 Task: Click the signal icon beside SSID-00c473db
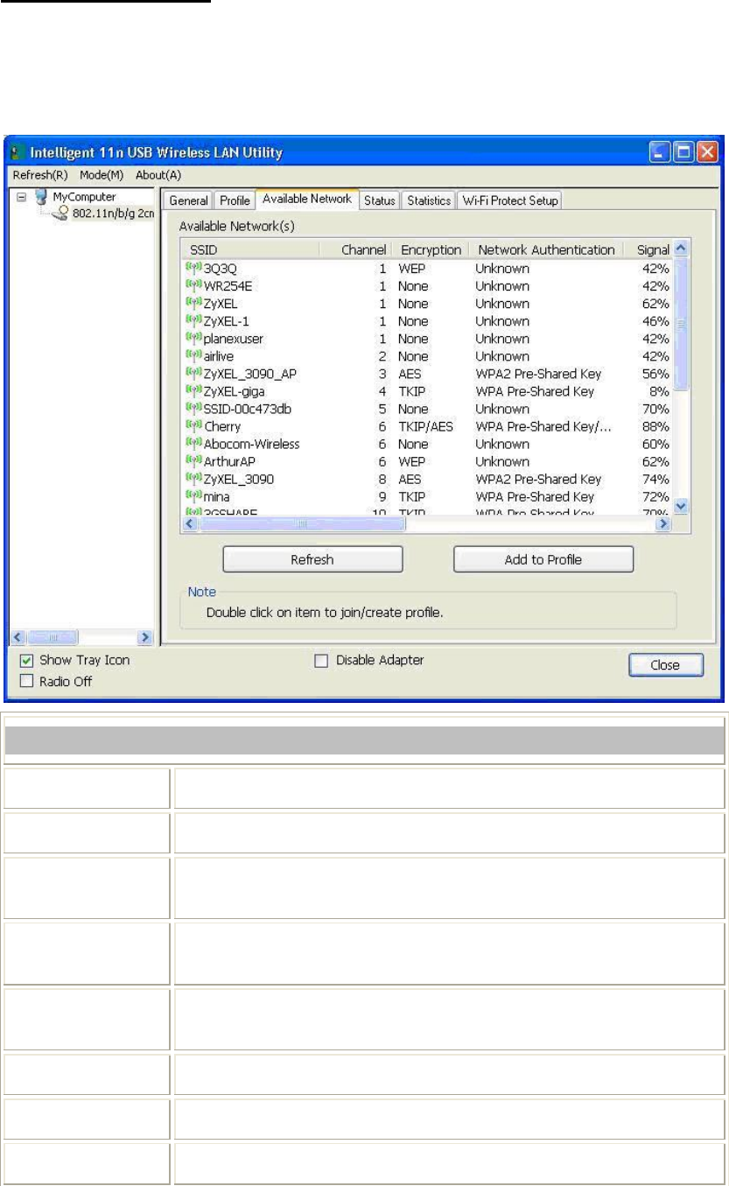(193, 409)
